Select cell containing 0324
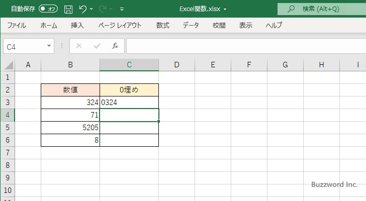 [x=129, y=103]
